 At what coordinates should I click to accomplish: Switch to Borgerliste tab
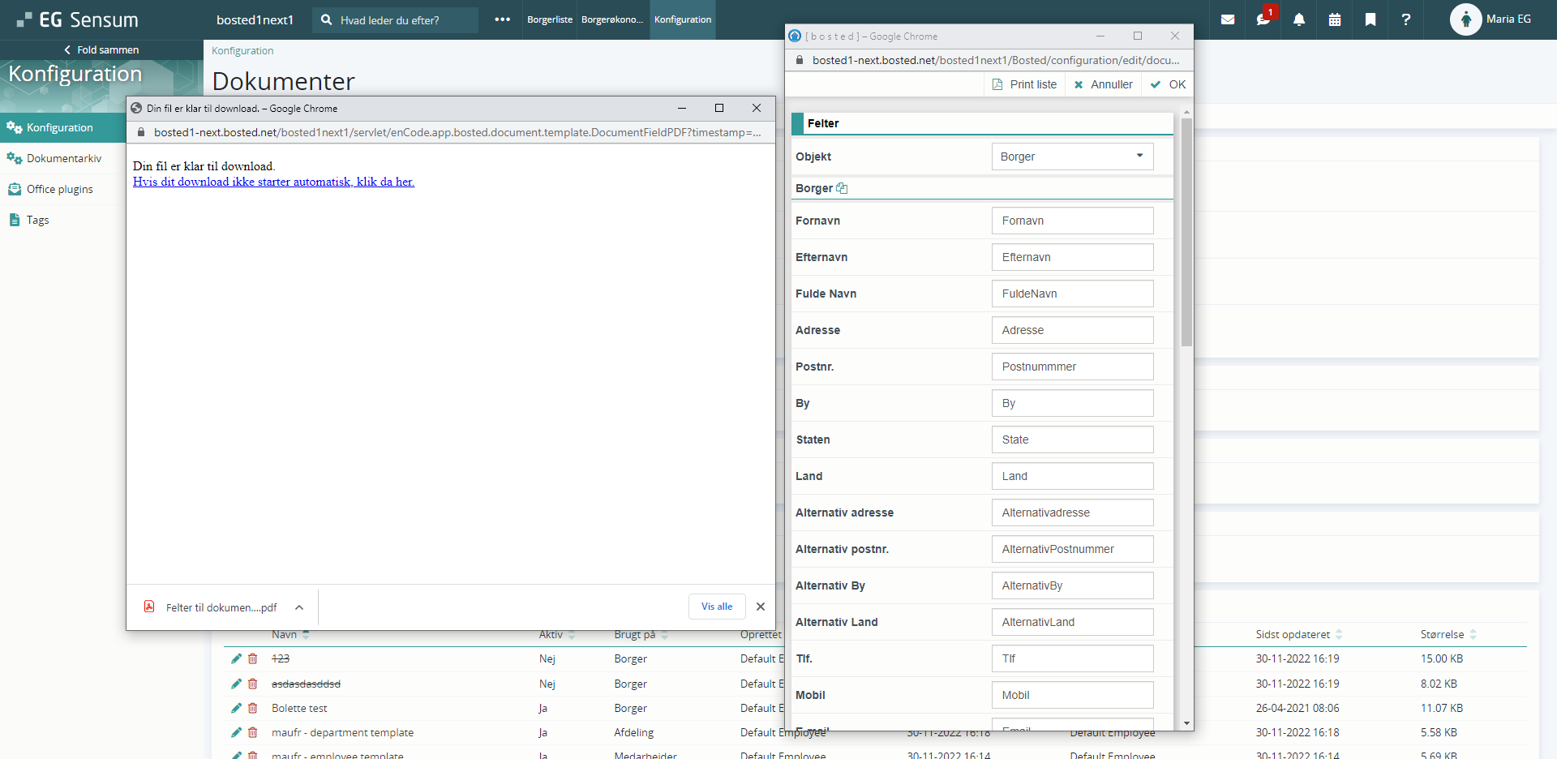pos(550,19)
